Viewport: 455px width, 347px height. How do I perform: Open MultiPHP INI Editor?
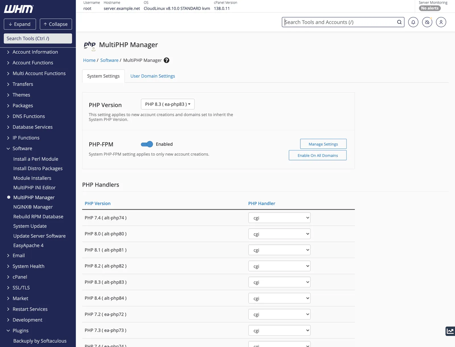(x=34, y=188)
